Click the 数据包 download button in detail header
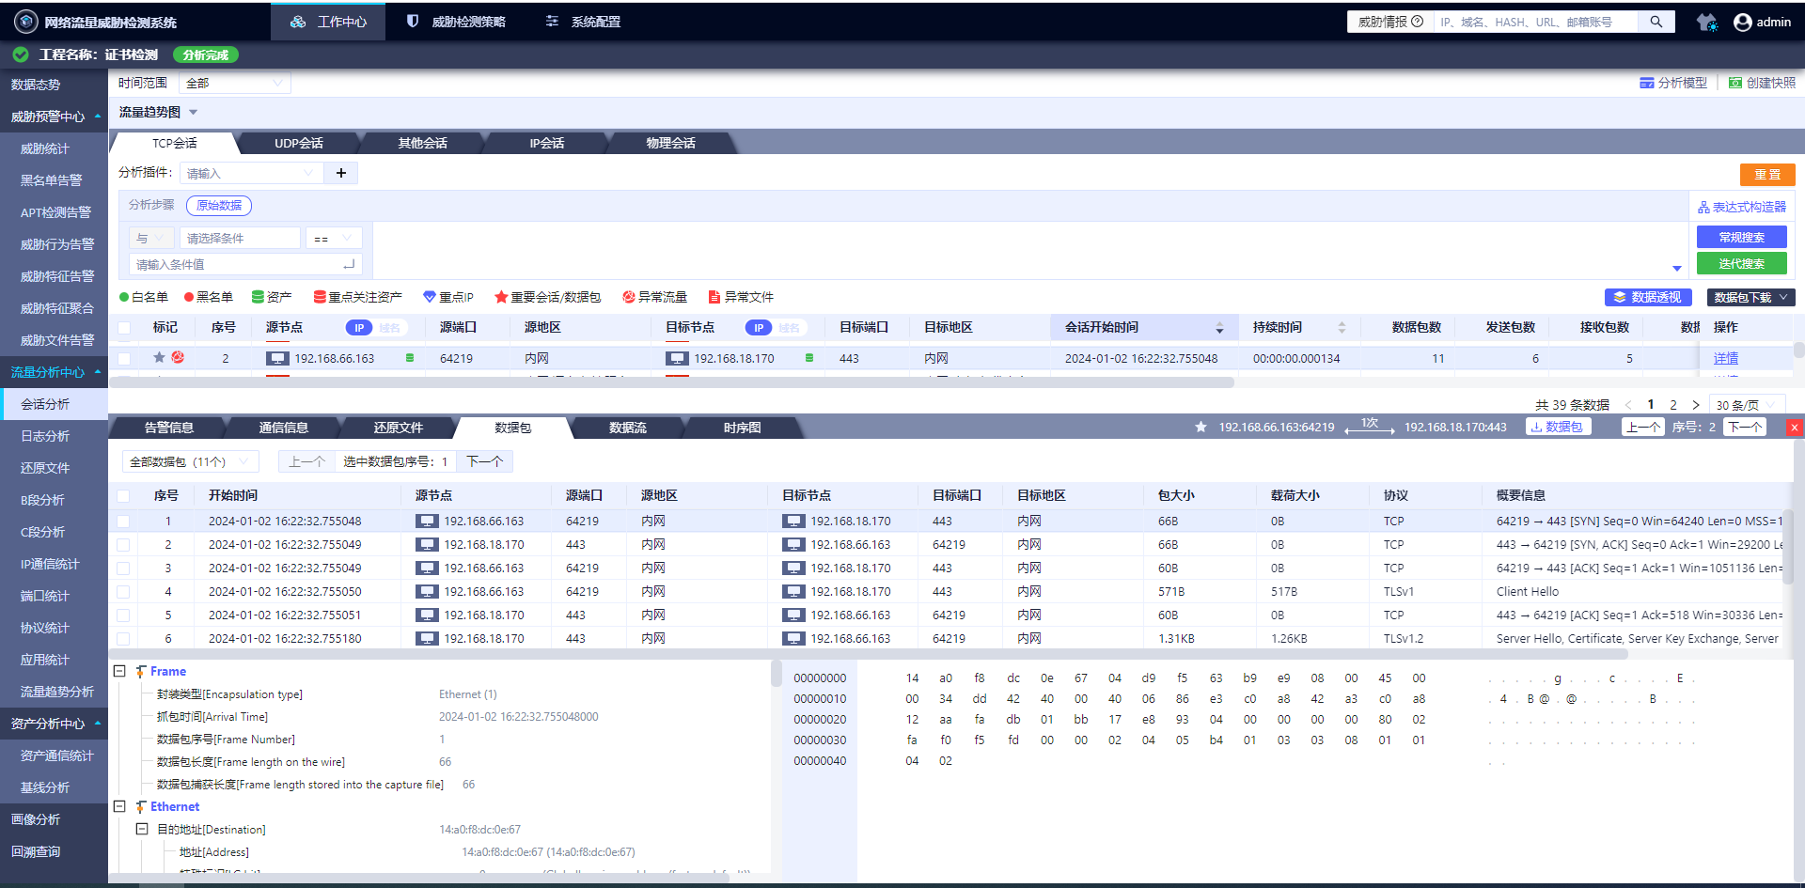Viewport: 1805px width, 888px height. [1559, 427]
